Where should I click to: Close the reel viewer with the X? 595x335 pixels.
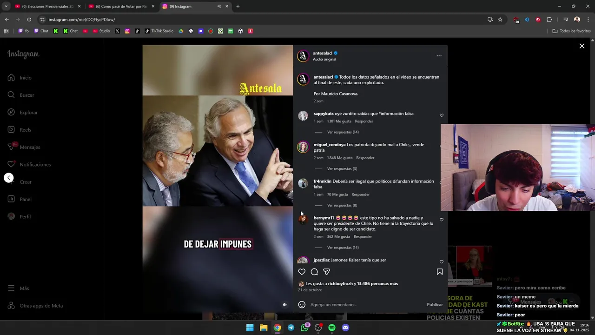582,46
